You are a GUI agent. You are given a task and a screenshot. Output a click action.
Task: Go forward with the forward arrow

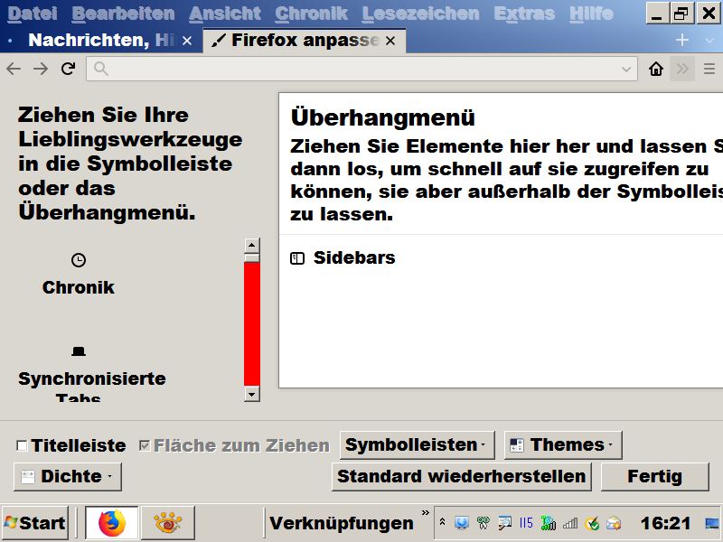[41, 70]
